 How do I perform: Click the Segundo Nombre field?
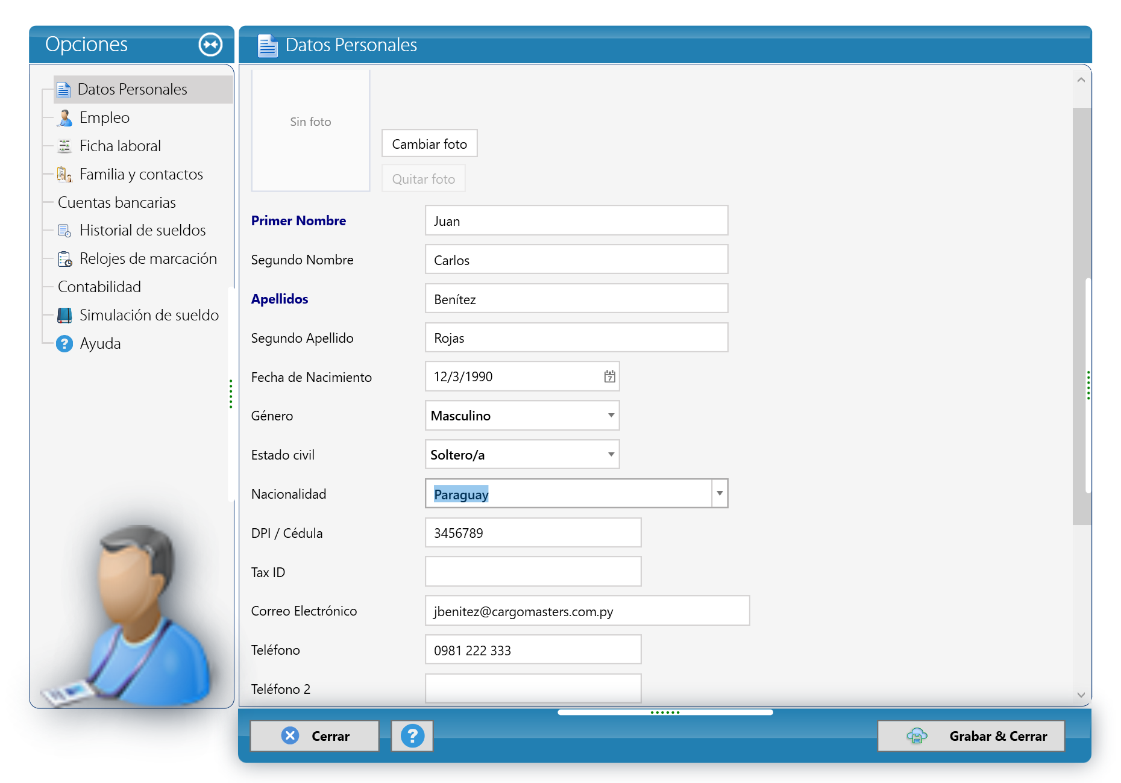tap(577, 260)
